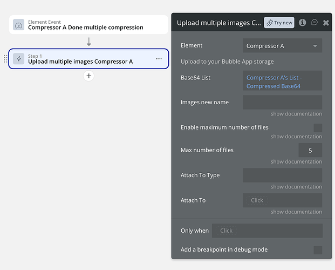Add a new step with plus button
The height and width of the screenshot is (270, 335).
coord(89,76)
